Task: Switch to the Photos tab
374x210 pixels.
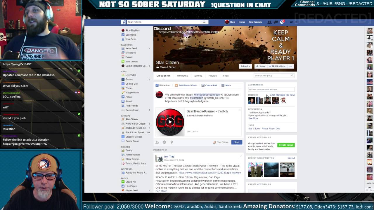Action: point(213,76)
